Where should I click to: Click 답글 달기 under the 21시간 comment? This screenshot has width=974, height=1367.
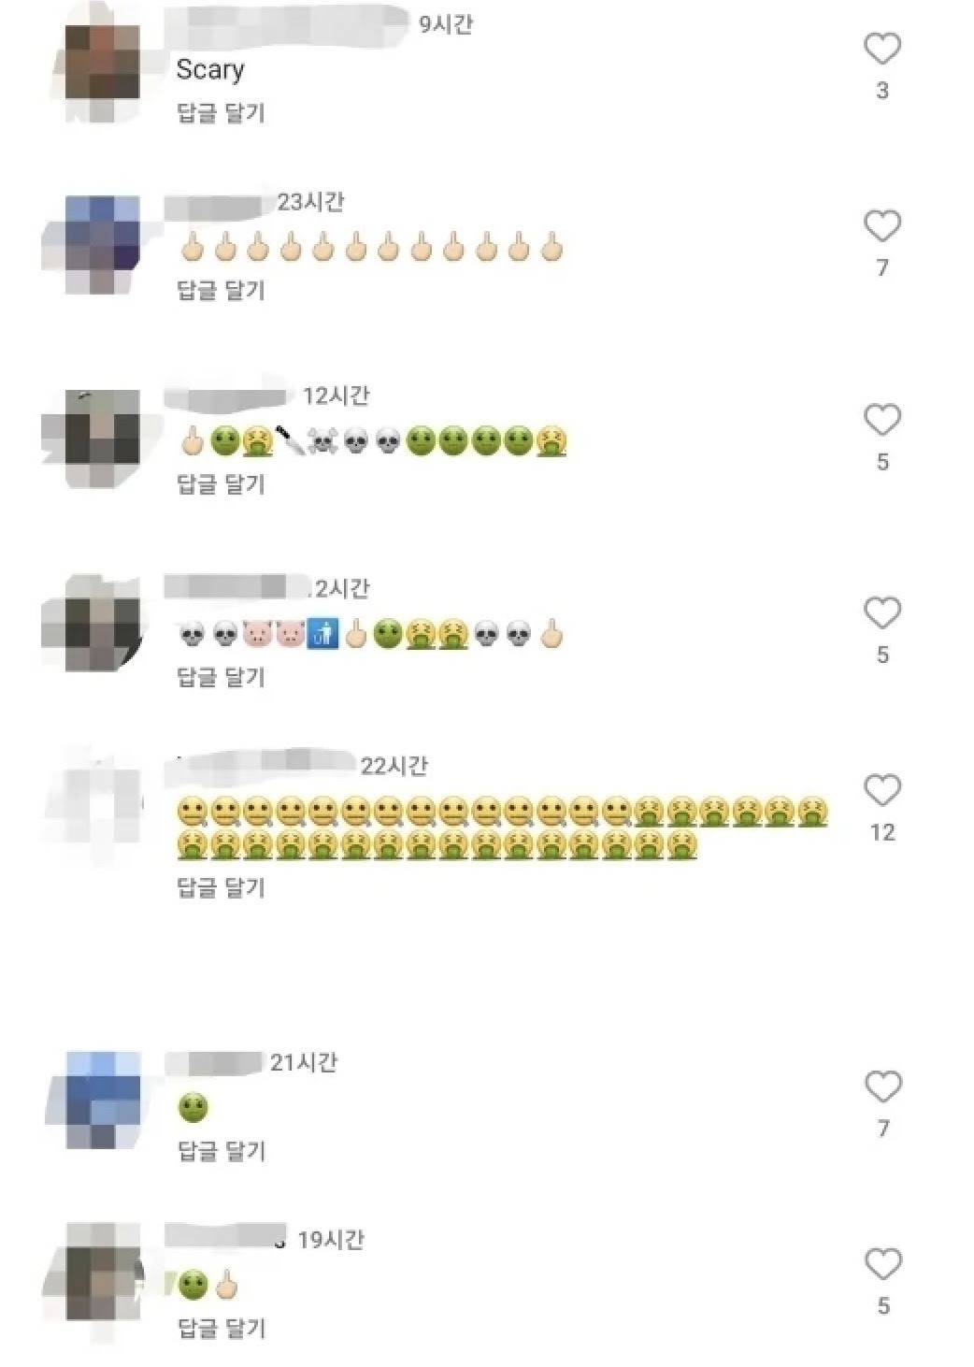[x=222, y=1151]
